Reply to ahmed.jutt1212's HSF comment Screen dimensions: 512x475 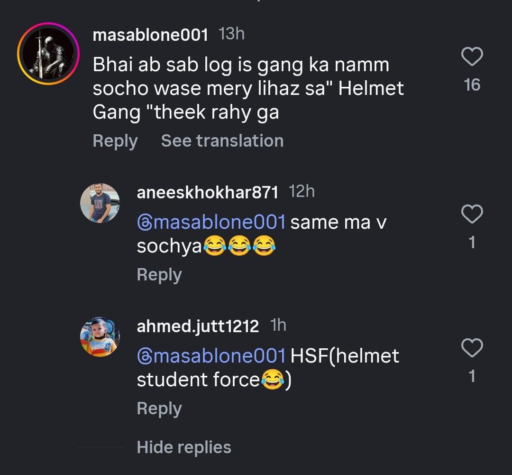tap(159, 409)
